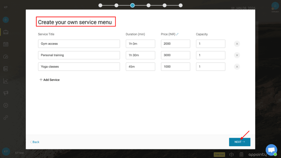Open the analytics chart icon in sidebar
The image size is (281, 158).
click(6, 81)
